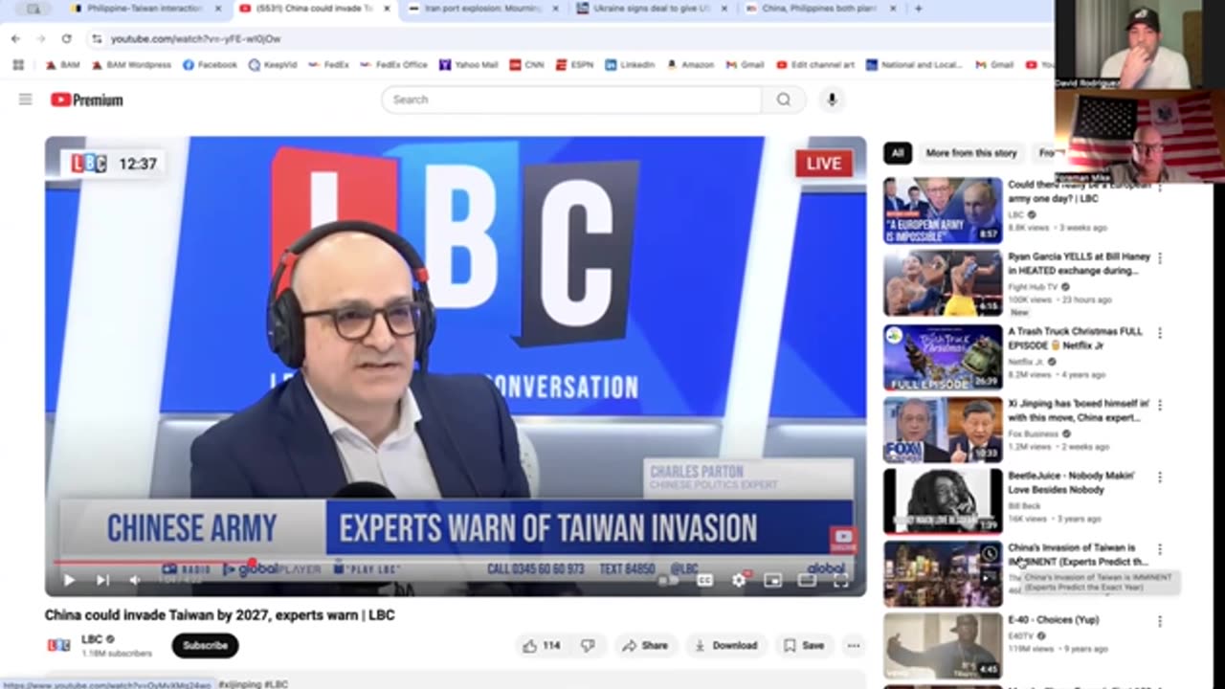Open the LBC channel avatar

point(59,645)
